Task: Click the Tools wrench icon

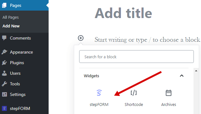Action: coord(4,84)
